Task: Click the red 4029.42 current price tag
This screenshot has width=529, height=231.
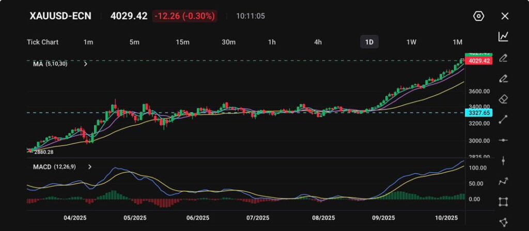Action: 478,61
